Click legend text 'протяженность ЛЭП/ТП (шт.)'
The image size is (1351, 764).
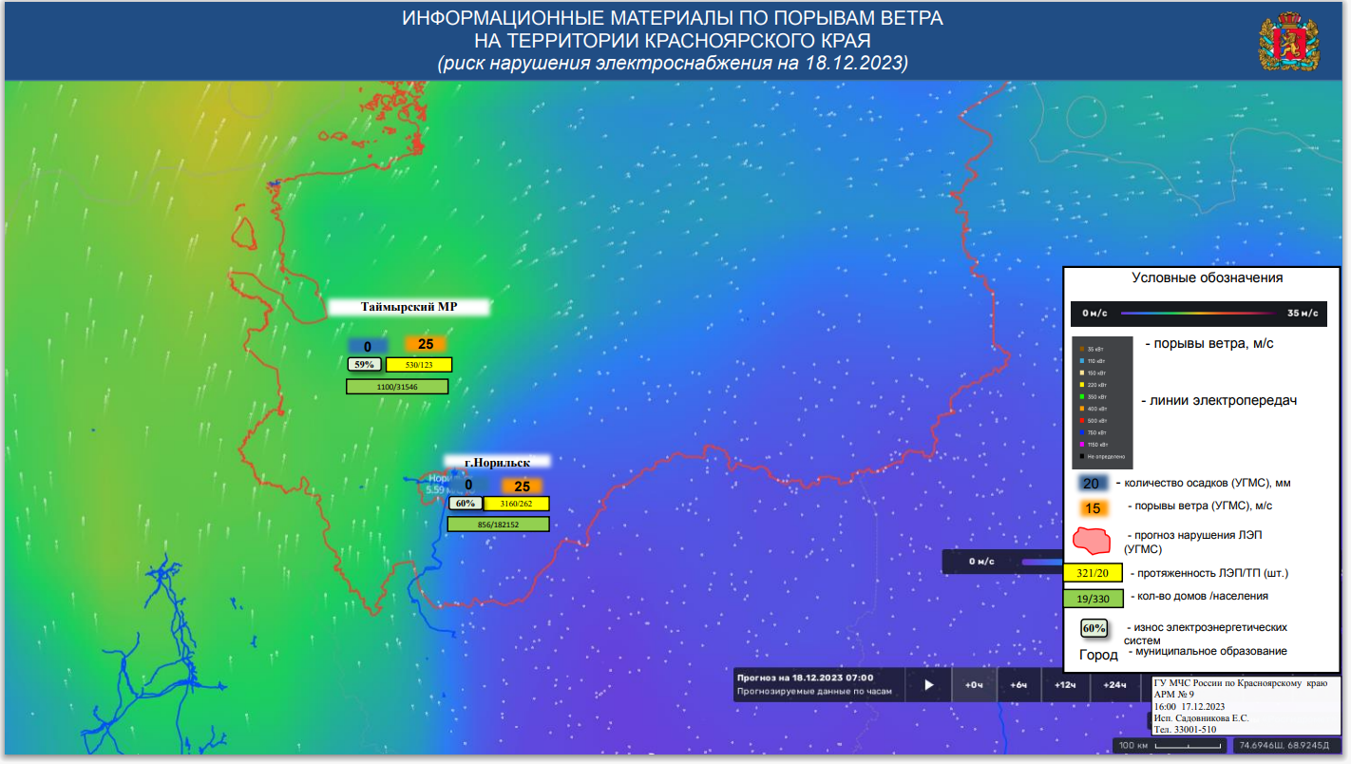1208,573
